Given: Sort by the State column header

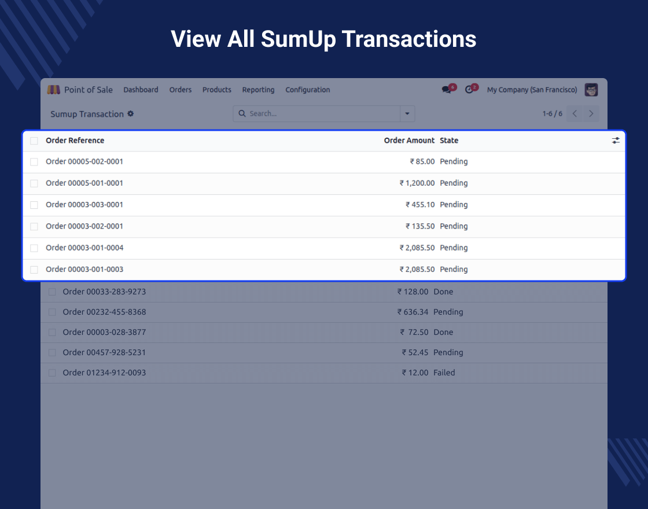Looking at the screenshot, I should (449, 141).
